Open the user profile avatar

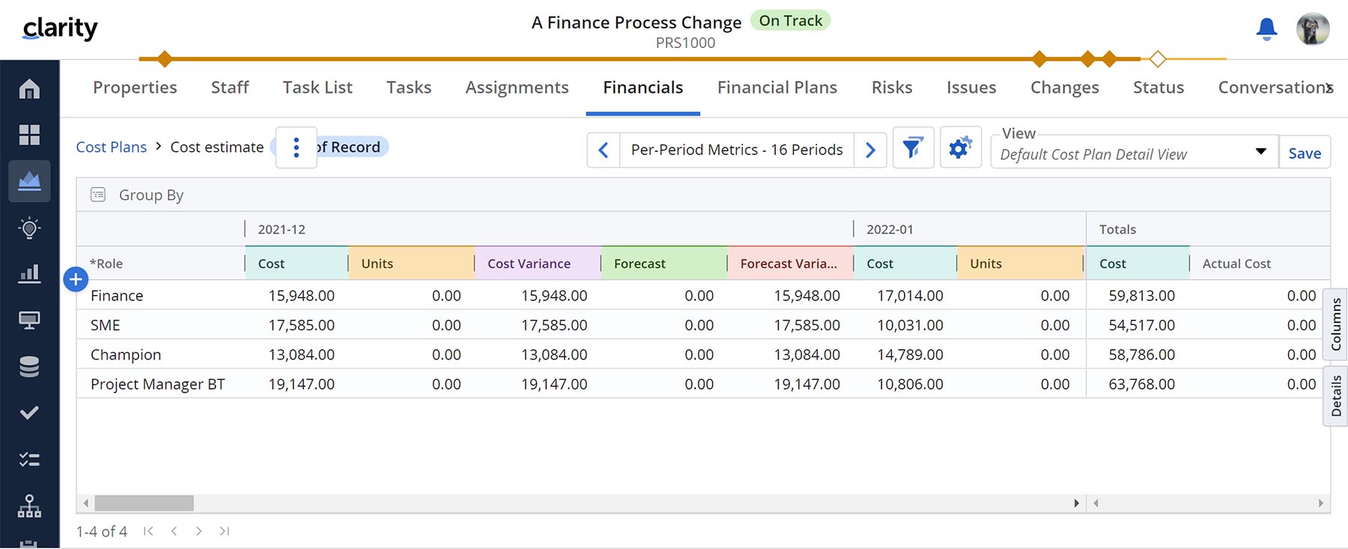point(1313,29)
